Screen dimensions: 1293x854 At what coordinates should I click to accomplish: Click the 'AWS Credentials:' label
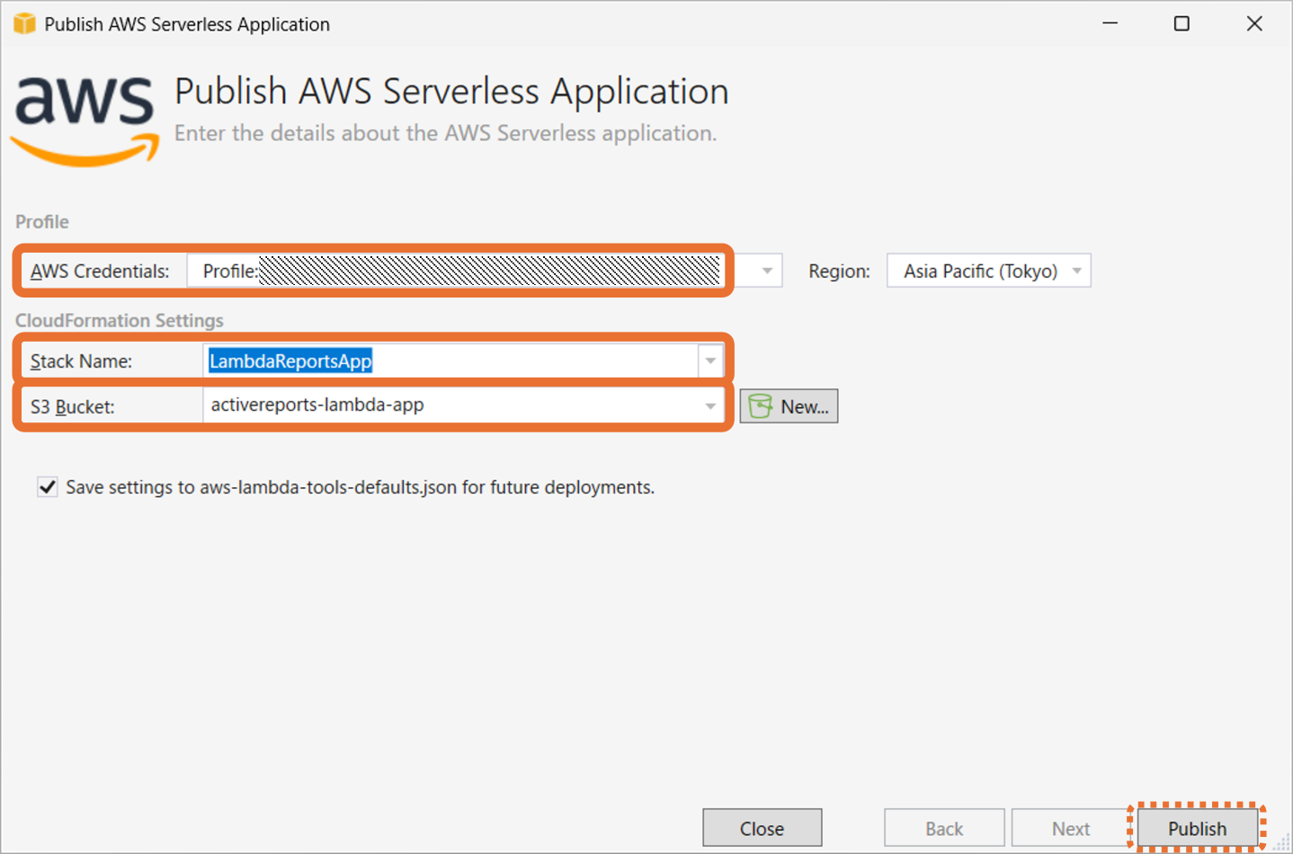click(x=100, y=271)
